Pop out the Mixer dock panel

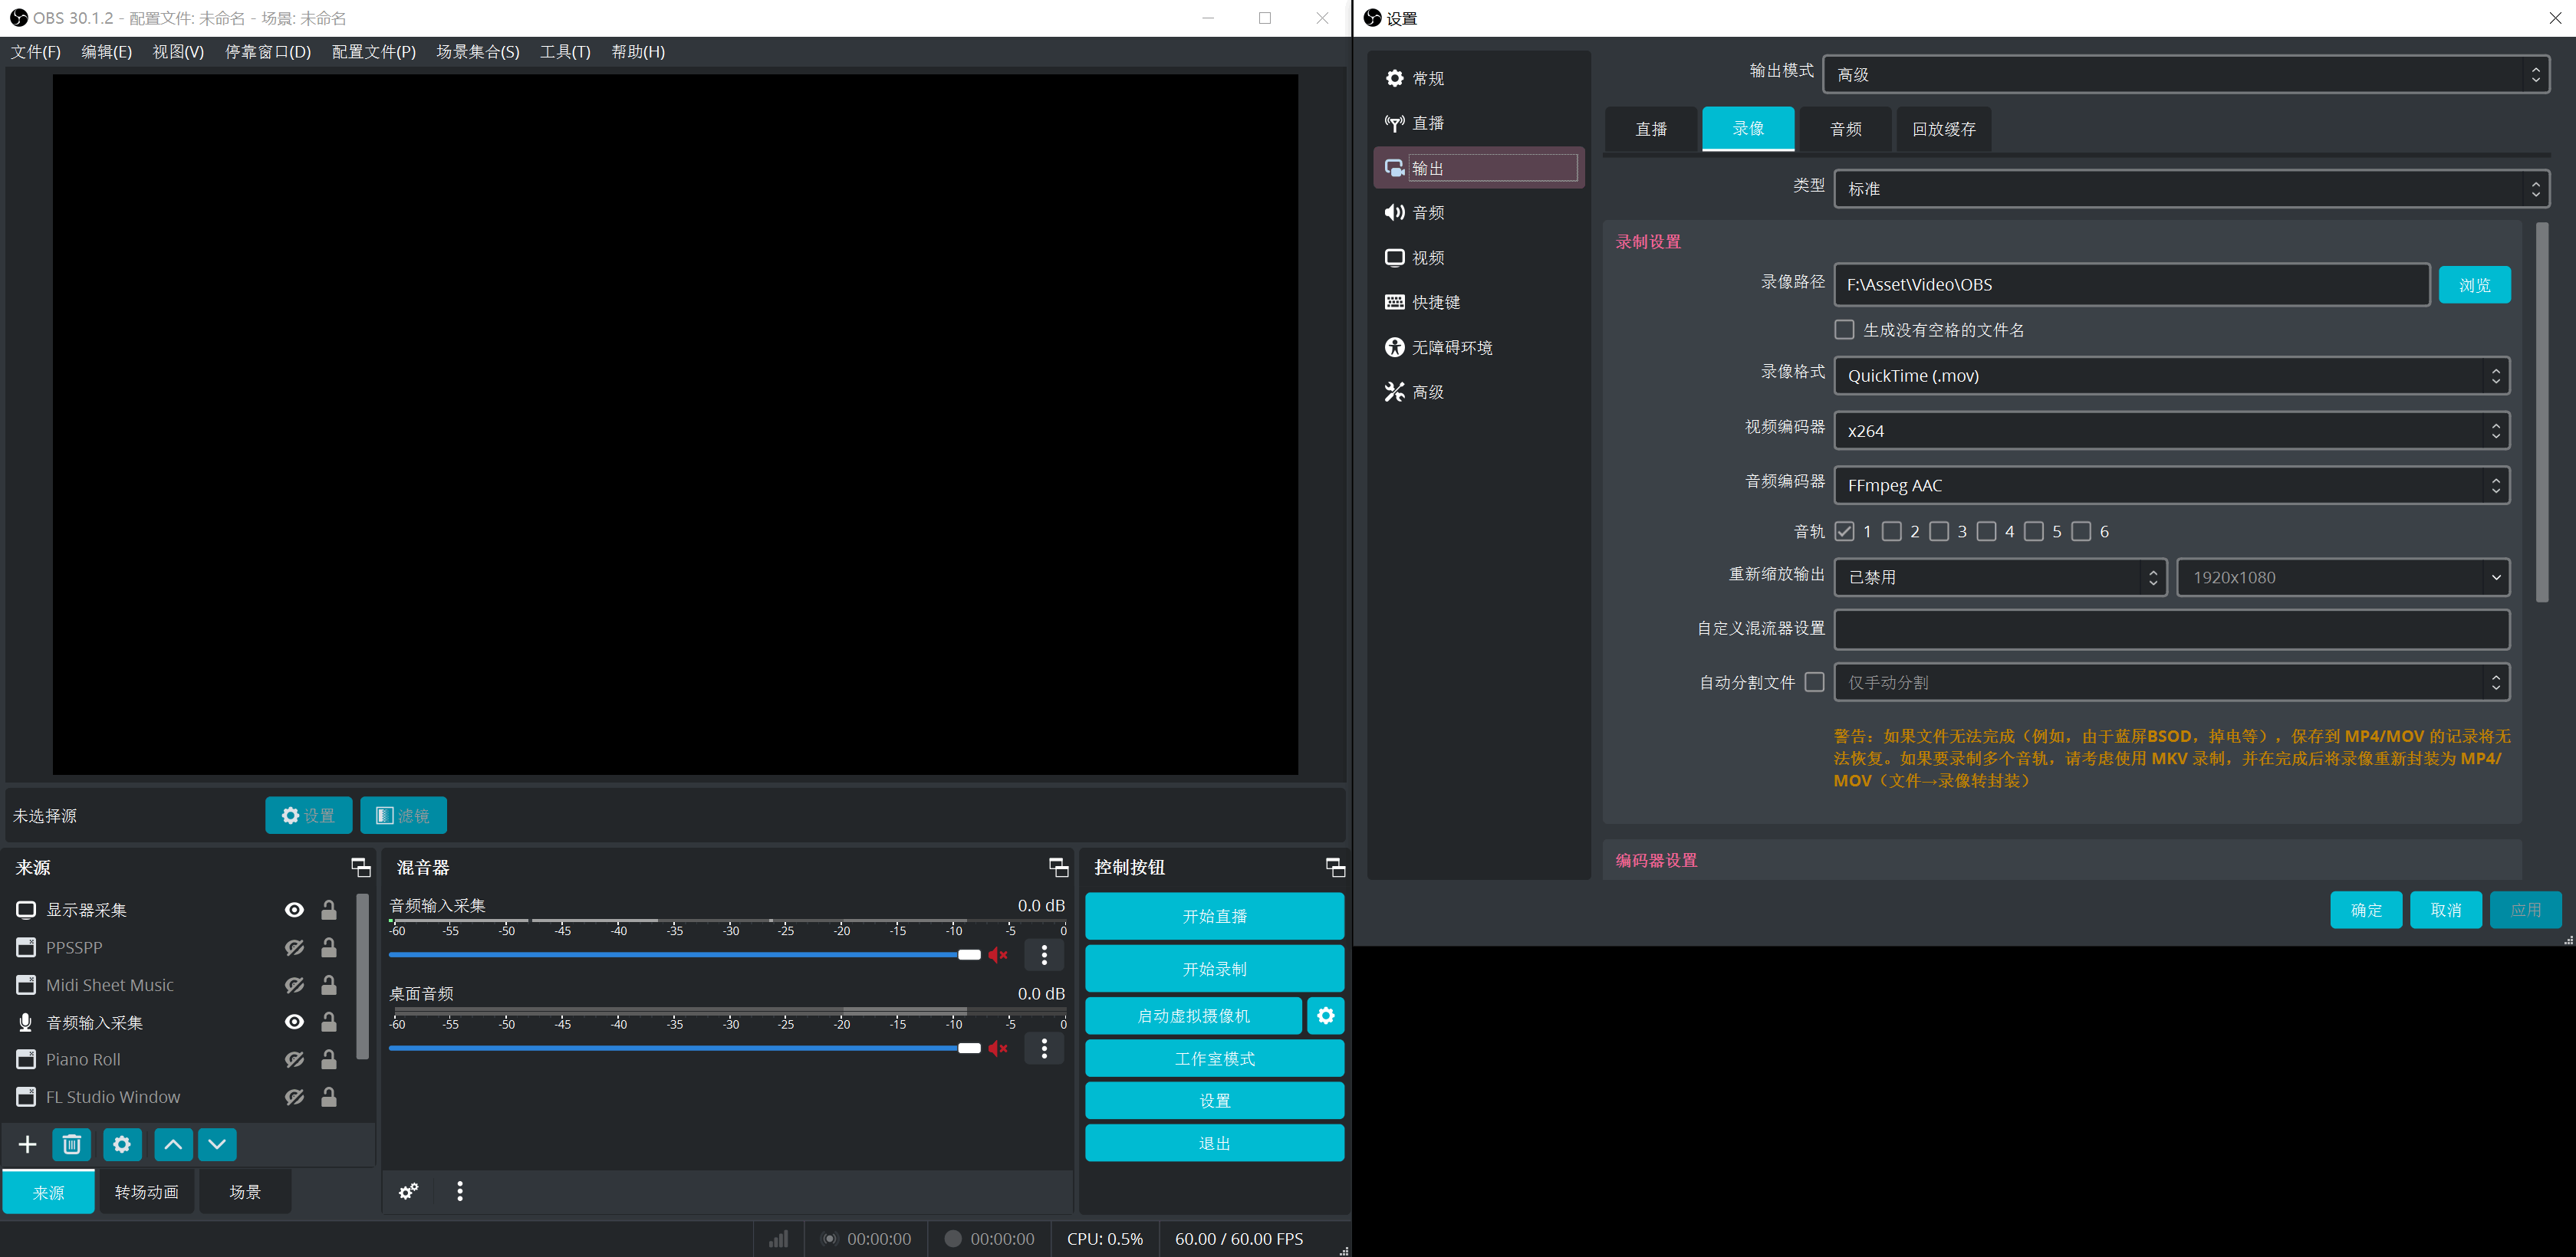tap(1058, 868)
